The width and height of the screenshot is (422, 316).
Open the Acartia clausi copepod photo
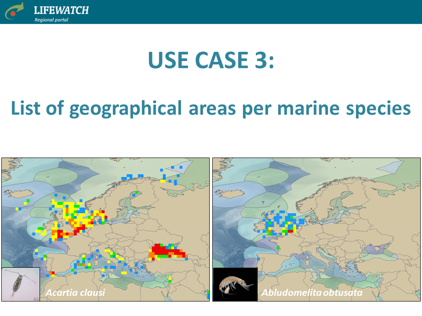tap(21, 284)
